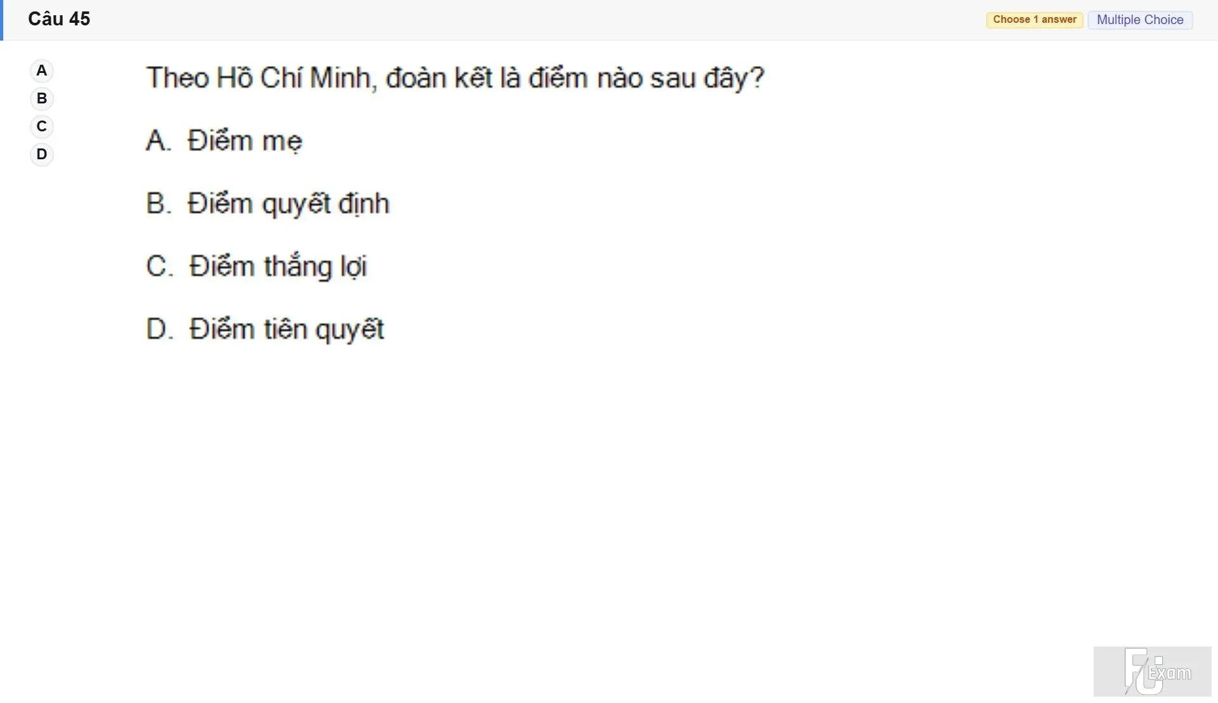1218x703 pixels.
Task: Click the letter A. before Điểm mẹ
Action: point(159,140)
